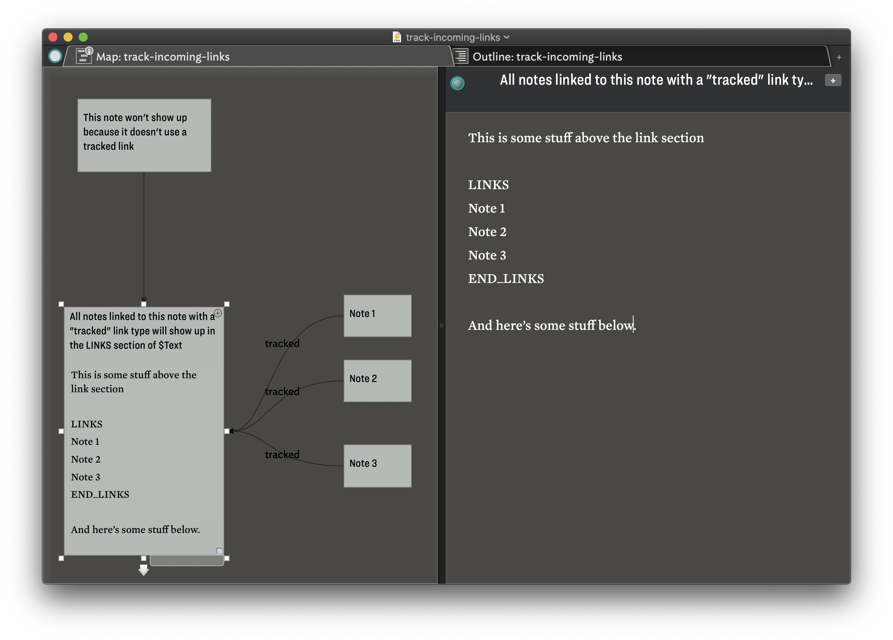Click the TBX document icon in the title bar

[397, 37]
